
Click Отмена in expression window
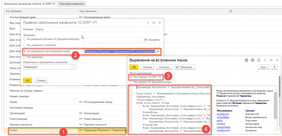[148, 67]
